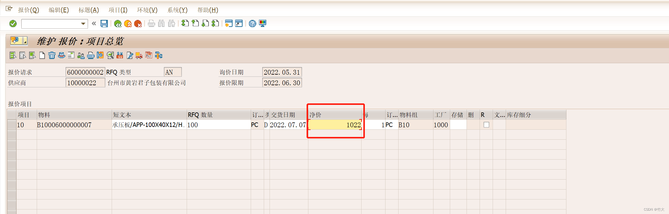Click the green Back icon
This screenshot has height=214, width=669.
coord(118,24)
